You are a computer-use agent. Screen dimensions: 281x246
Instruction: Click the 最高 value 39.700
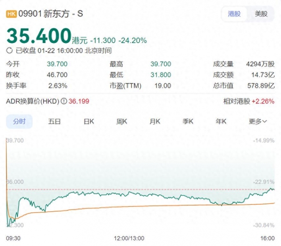(161, 64)
